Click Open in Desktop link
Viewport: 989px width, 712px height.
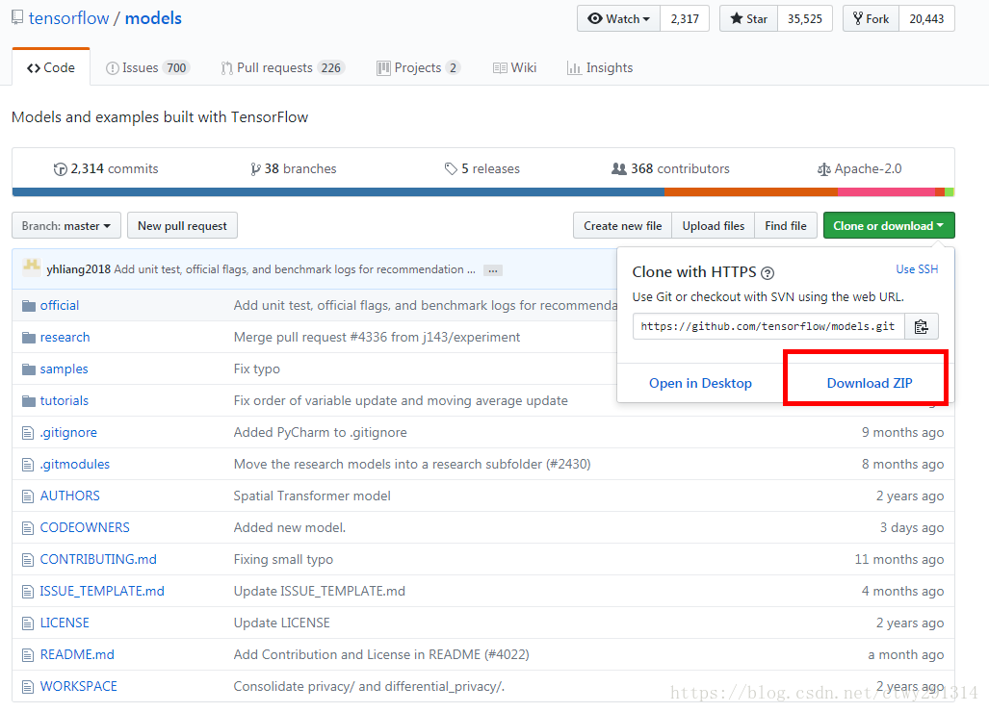tap(700, 383)
